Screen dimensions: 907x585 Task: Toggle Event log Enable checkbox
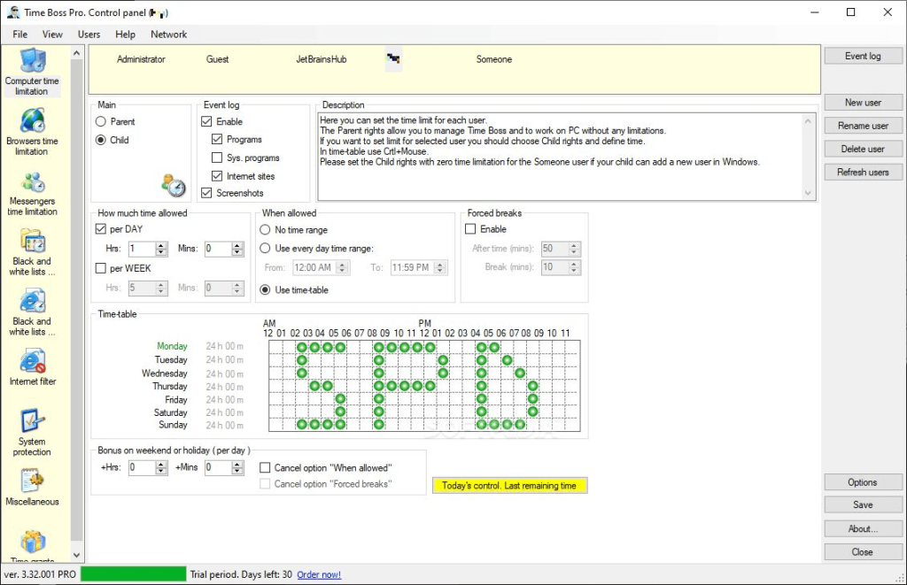[206, 121]
